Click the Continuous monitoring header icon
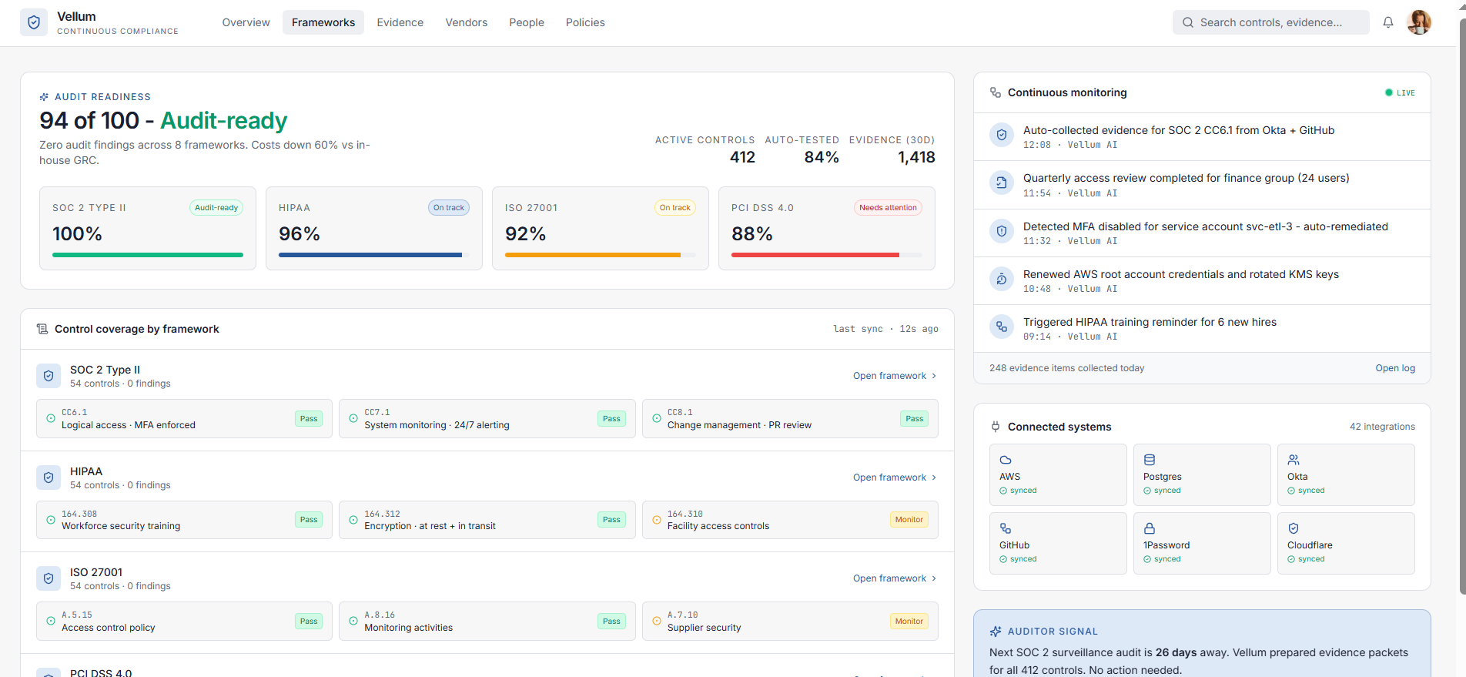 (x=996, y=92)
